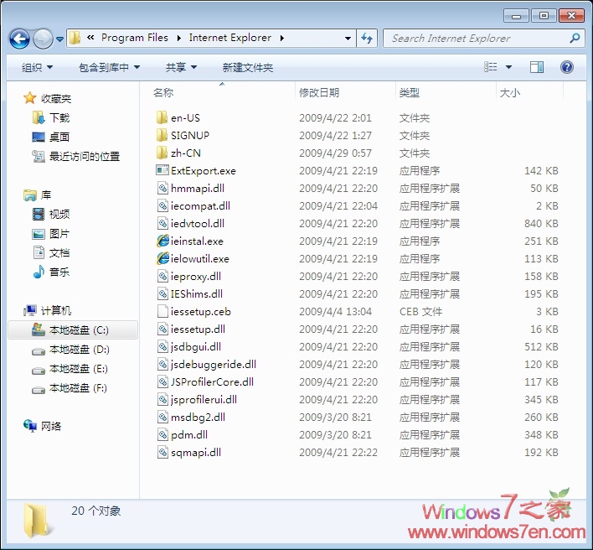Select the ieproxy.dll file icon
The height and width of the screenshot is (550, 593).
162,276
